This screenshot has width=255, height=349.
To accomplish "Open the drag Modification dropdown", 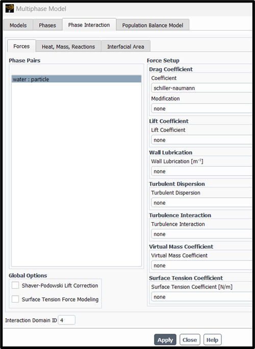I will click(202, 109).
